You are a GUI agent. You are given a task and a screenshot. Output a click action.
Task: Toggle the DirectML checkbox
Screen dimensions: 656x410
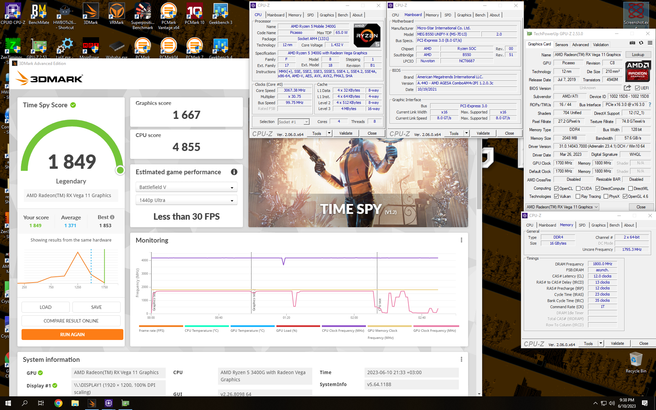coord(630,189)
